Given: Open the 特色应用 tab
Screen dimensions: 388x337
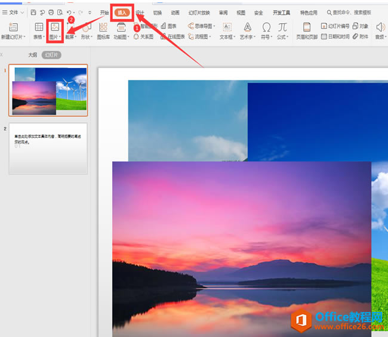Looking at the screenshot, I should point(309,13).
